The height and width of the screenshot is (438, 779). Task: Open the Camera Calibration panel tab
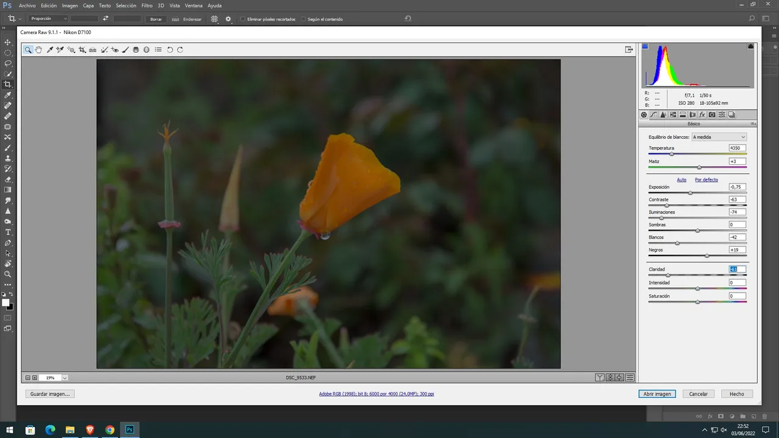point(712,114)
